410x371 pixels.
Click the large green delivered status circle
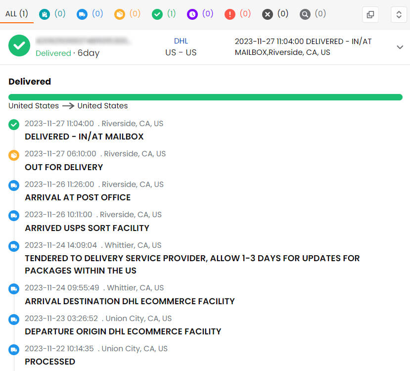pos(19,46)
